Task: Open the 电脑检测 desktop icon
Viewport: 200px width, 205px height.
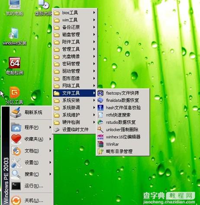Action: (14, 66)
